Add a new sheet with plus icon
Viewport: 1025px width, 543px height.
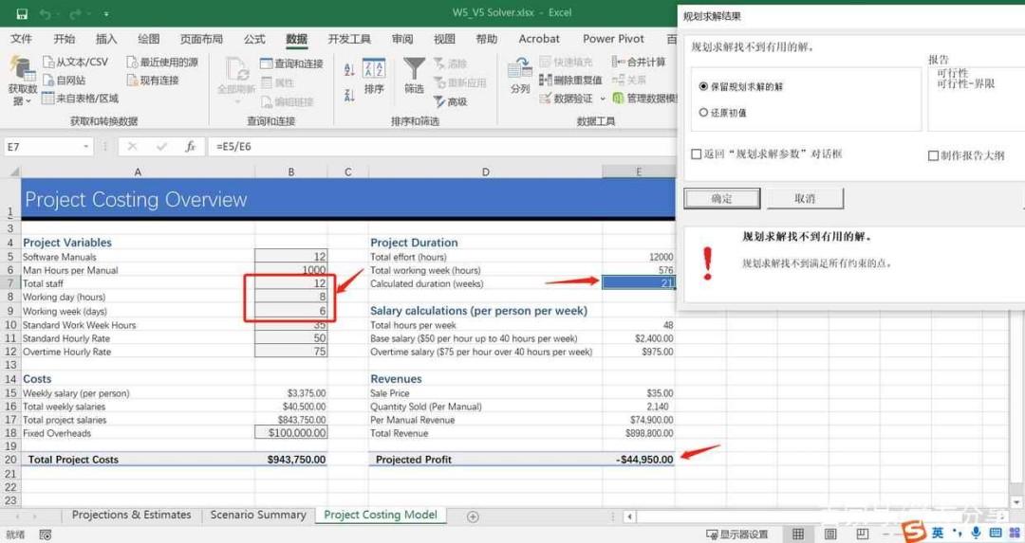click(473, 516)
